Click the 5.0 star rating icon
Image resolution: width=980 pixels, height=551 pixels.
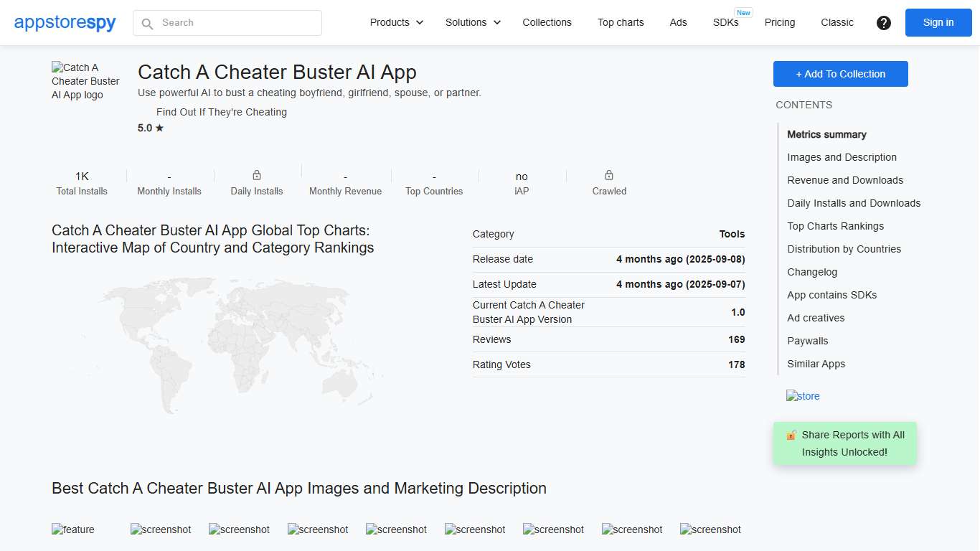click(158, 128)
